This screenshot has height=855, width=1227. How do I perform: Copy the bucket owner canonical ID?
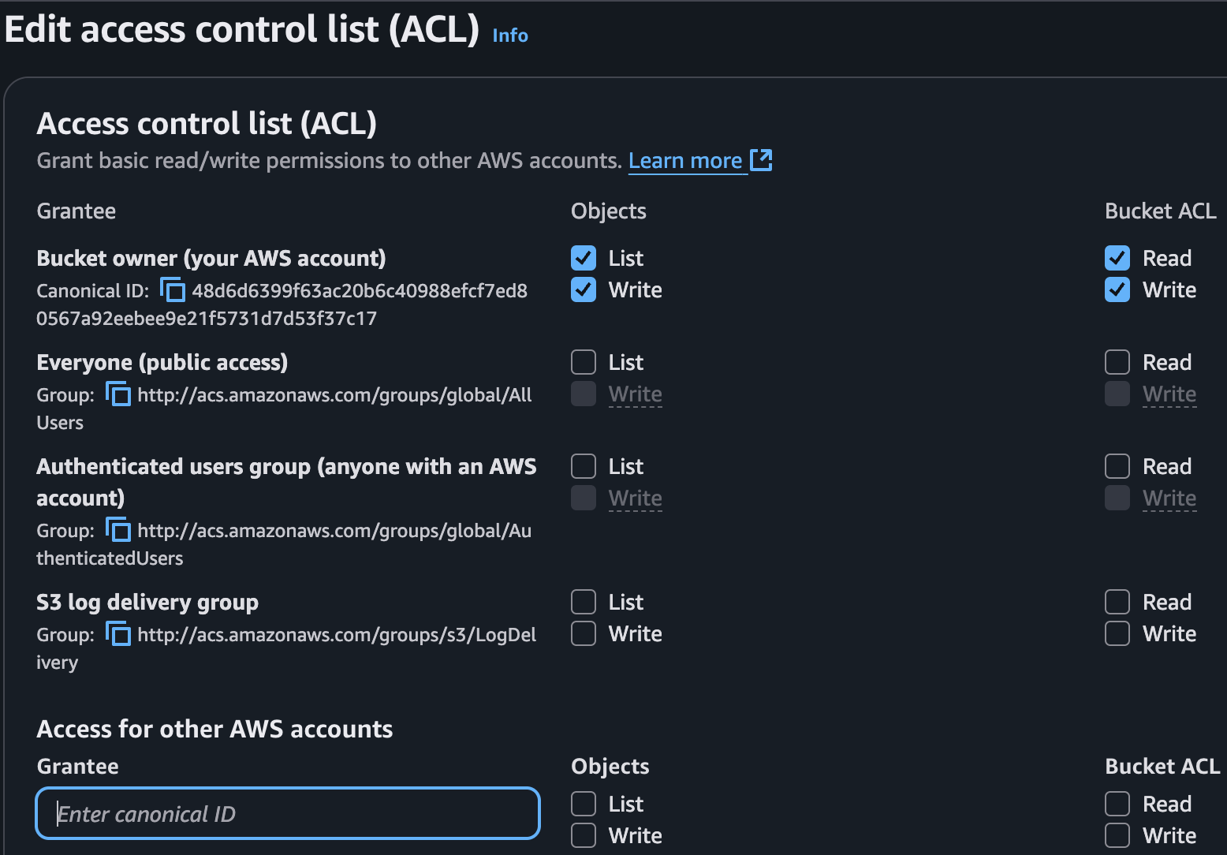173,290
